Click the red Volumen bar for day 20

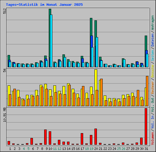[96, 137]
